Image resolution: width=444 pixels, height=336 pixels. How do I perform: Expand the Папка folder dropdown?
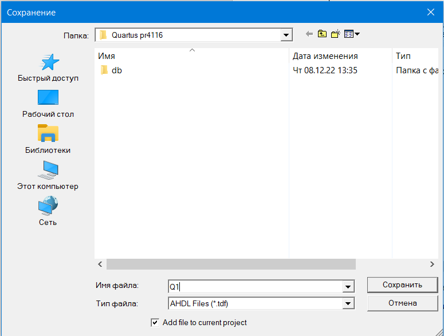[x=286, y=35]
